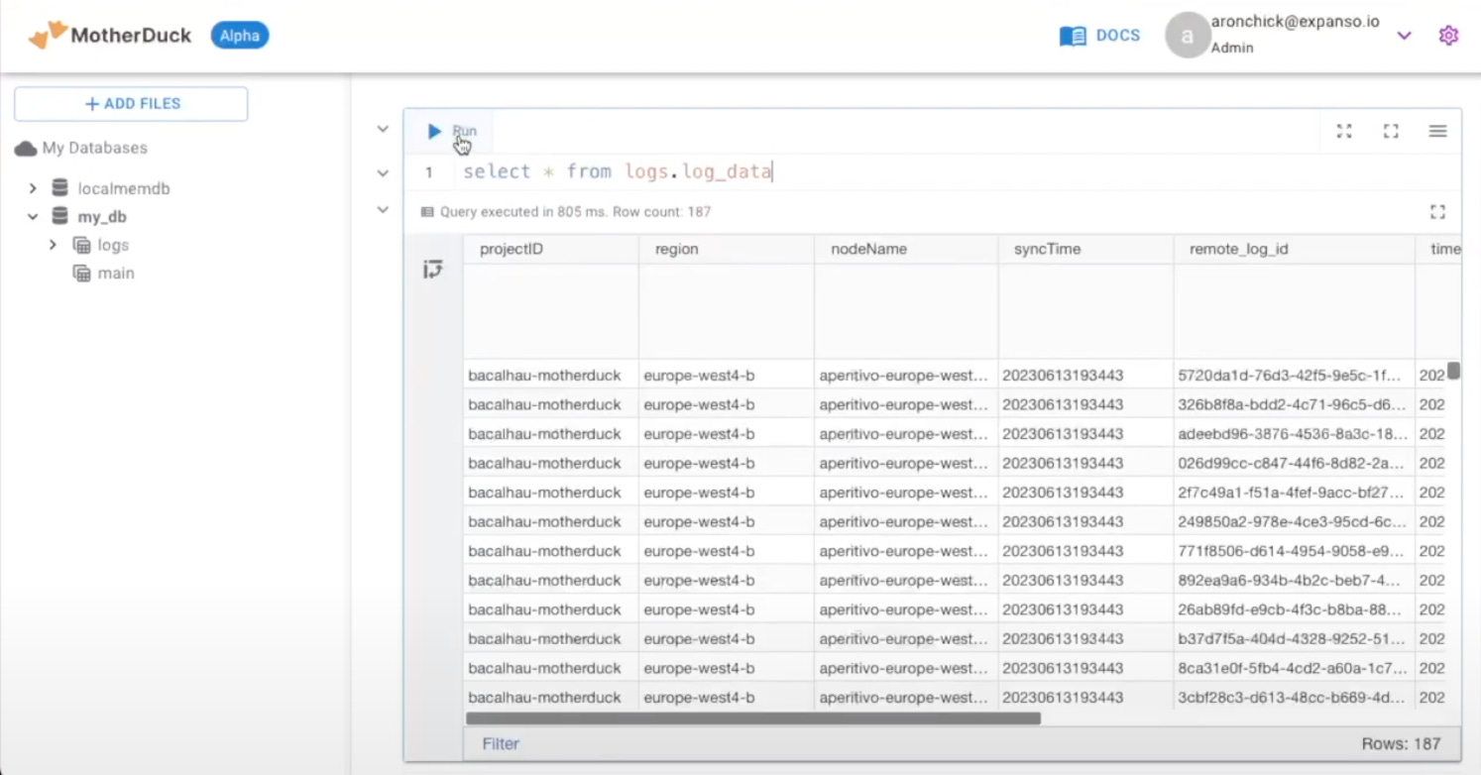The width and height of the screenshot is (1481, 775).
Task: Click the MotherDuck logo
Action: click(110, 36)
